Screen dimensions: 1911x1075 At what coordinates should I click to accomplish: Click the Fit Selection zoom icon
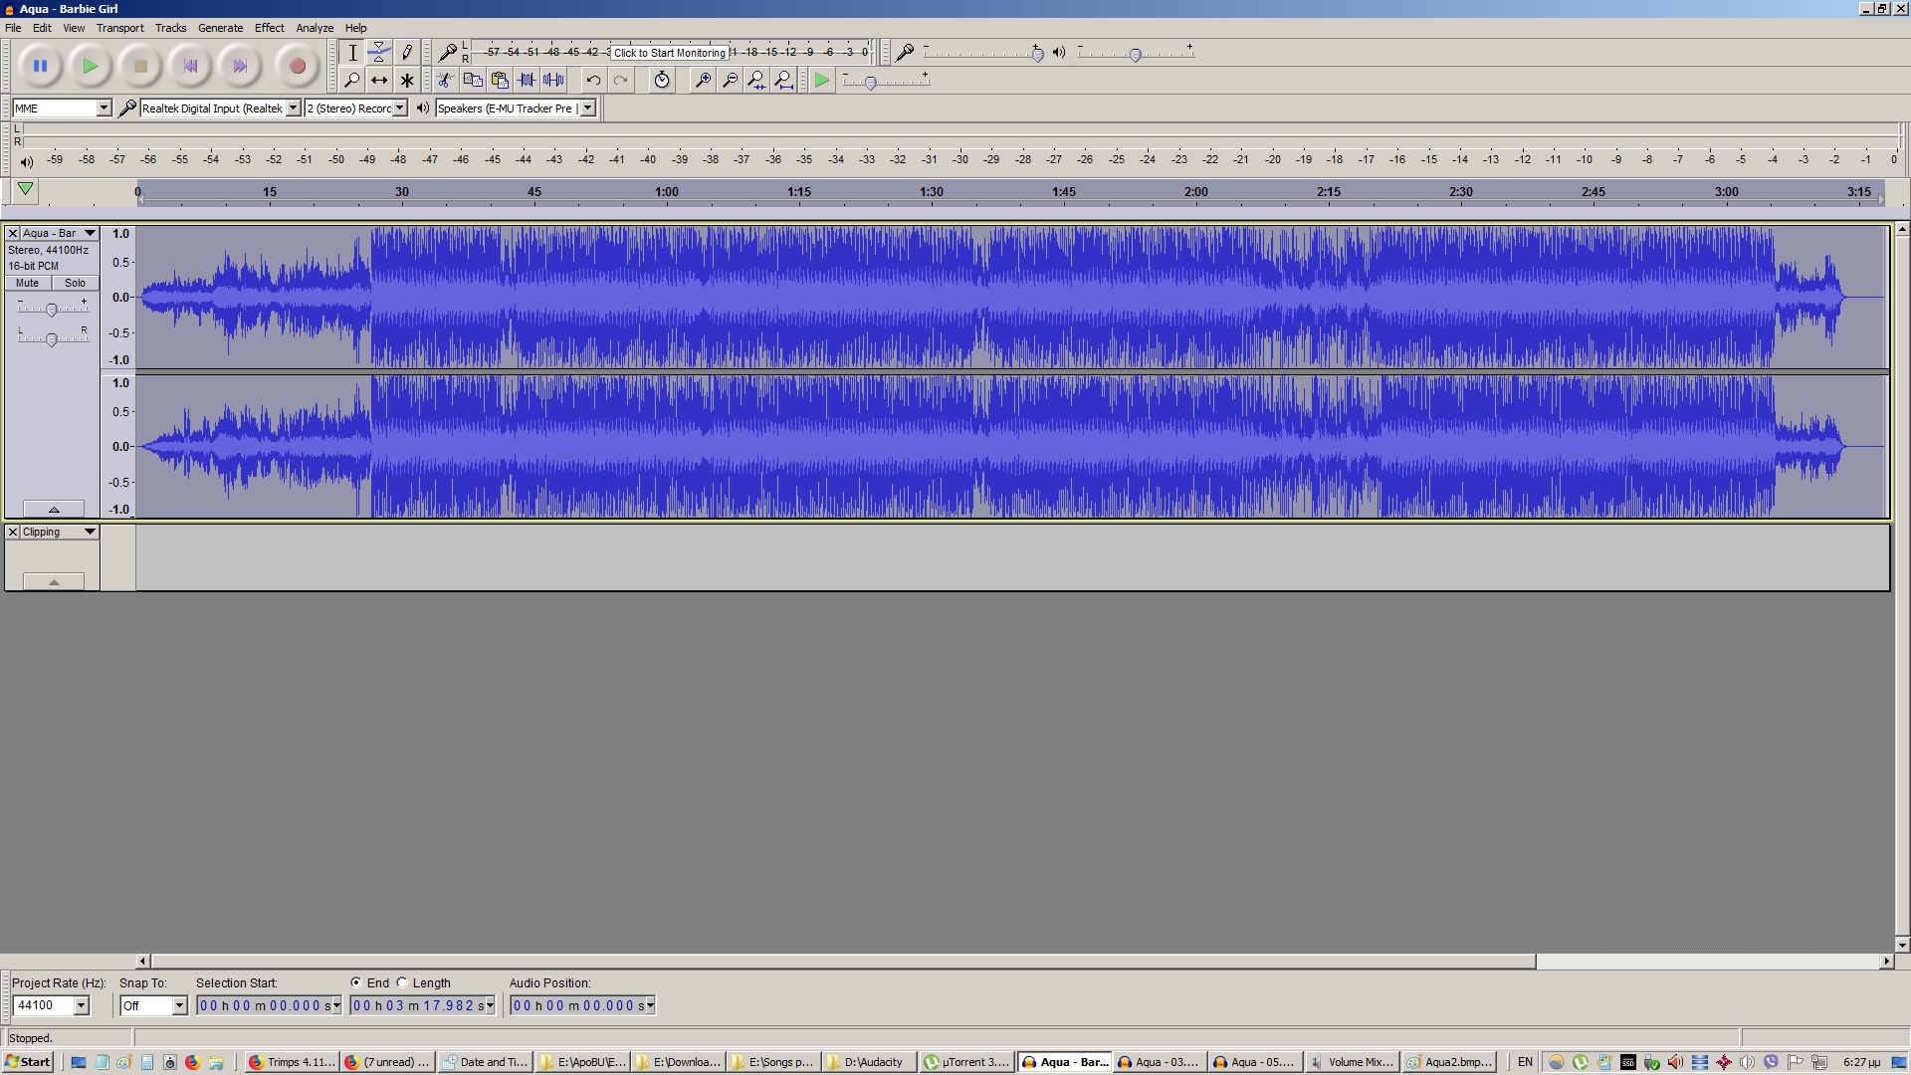click(x=756, y=81)
